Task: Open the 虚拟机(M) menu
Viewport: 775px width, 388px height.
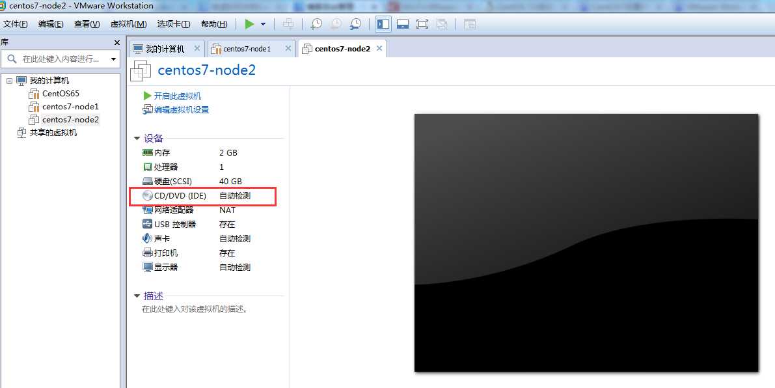Action: coord(128,24)
